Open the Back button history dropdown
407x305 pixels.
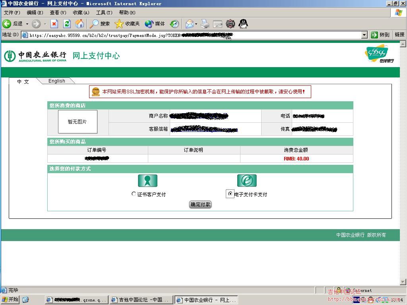pos(27,24)
